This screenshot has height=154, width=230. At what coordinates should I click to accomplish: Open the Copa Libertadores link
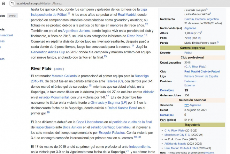click(90, 122)
